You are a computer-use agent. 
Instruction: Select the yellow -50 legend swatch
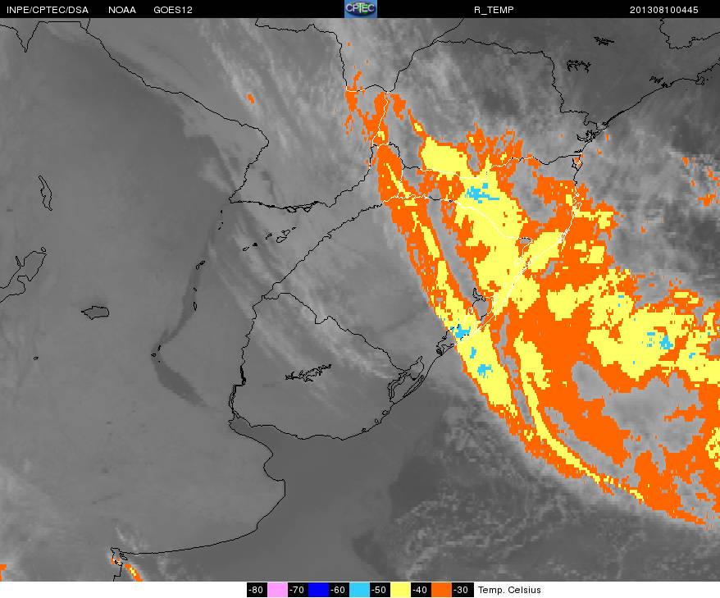400,590
